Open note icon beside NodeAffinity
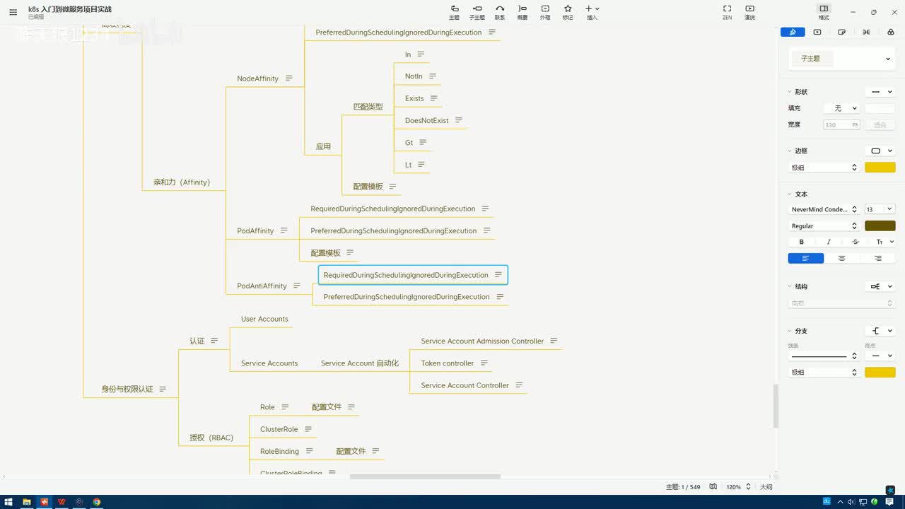This screenshot has width=905, height=509. tap(288, 78)
